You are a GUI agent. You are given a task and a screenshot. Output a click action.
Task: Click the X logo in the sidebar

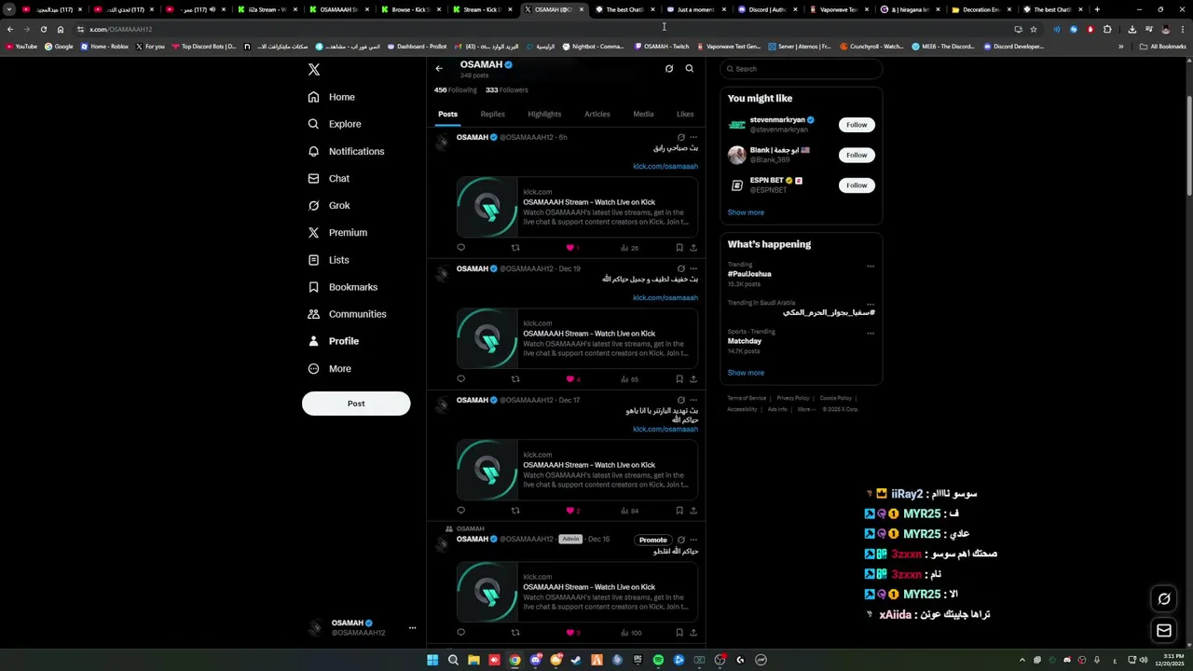pyautogui.click(x=314, y=70)
